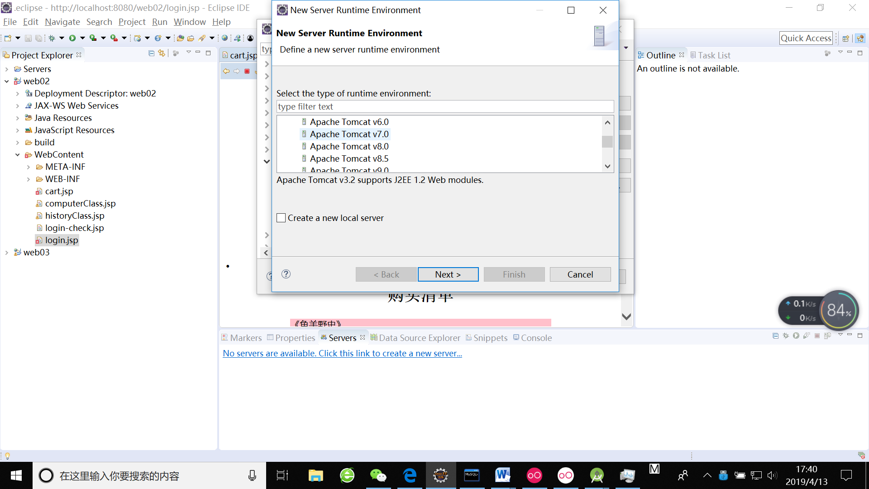Screen dimensions: 869x489
Task: Click the Next button
Action: coord(448,274)
